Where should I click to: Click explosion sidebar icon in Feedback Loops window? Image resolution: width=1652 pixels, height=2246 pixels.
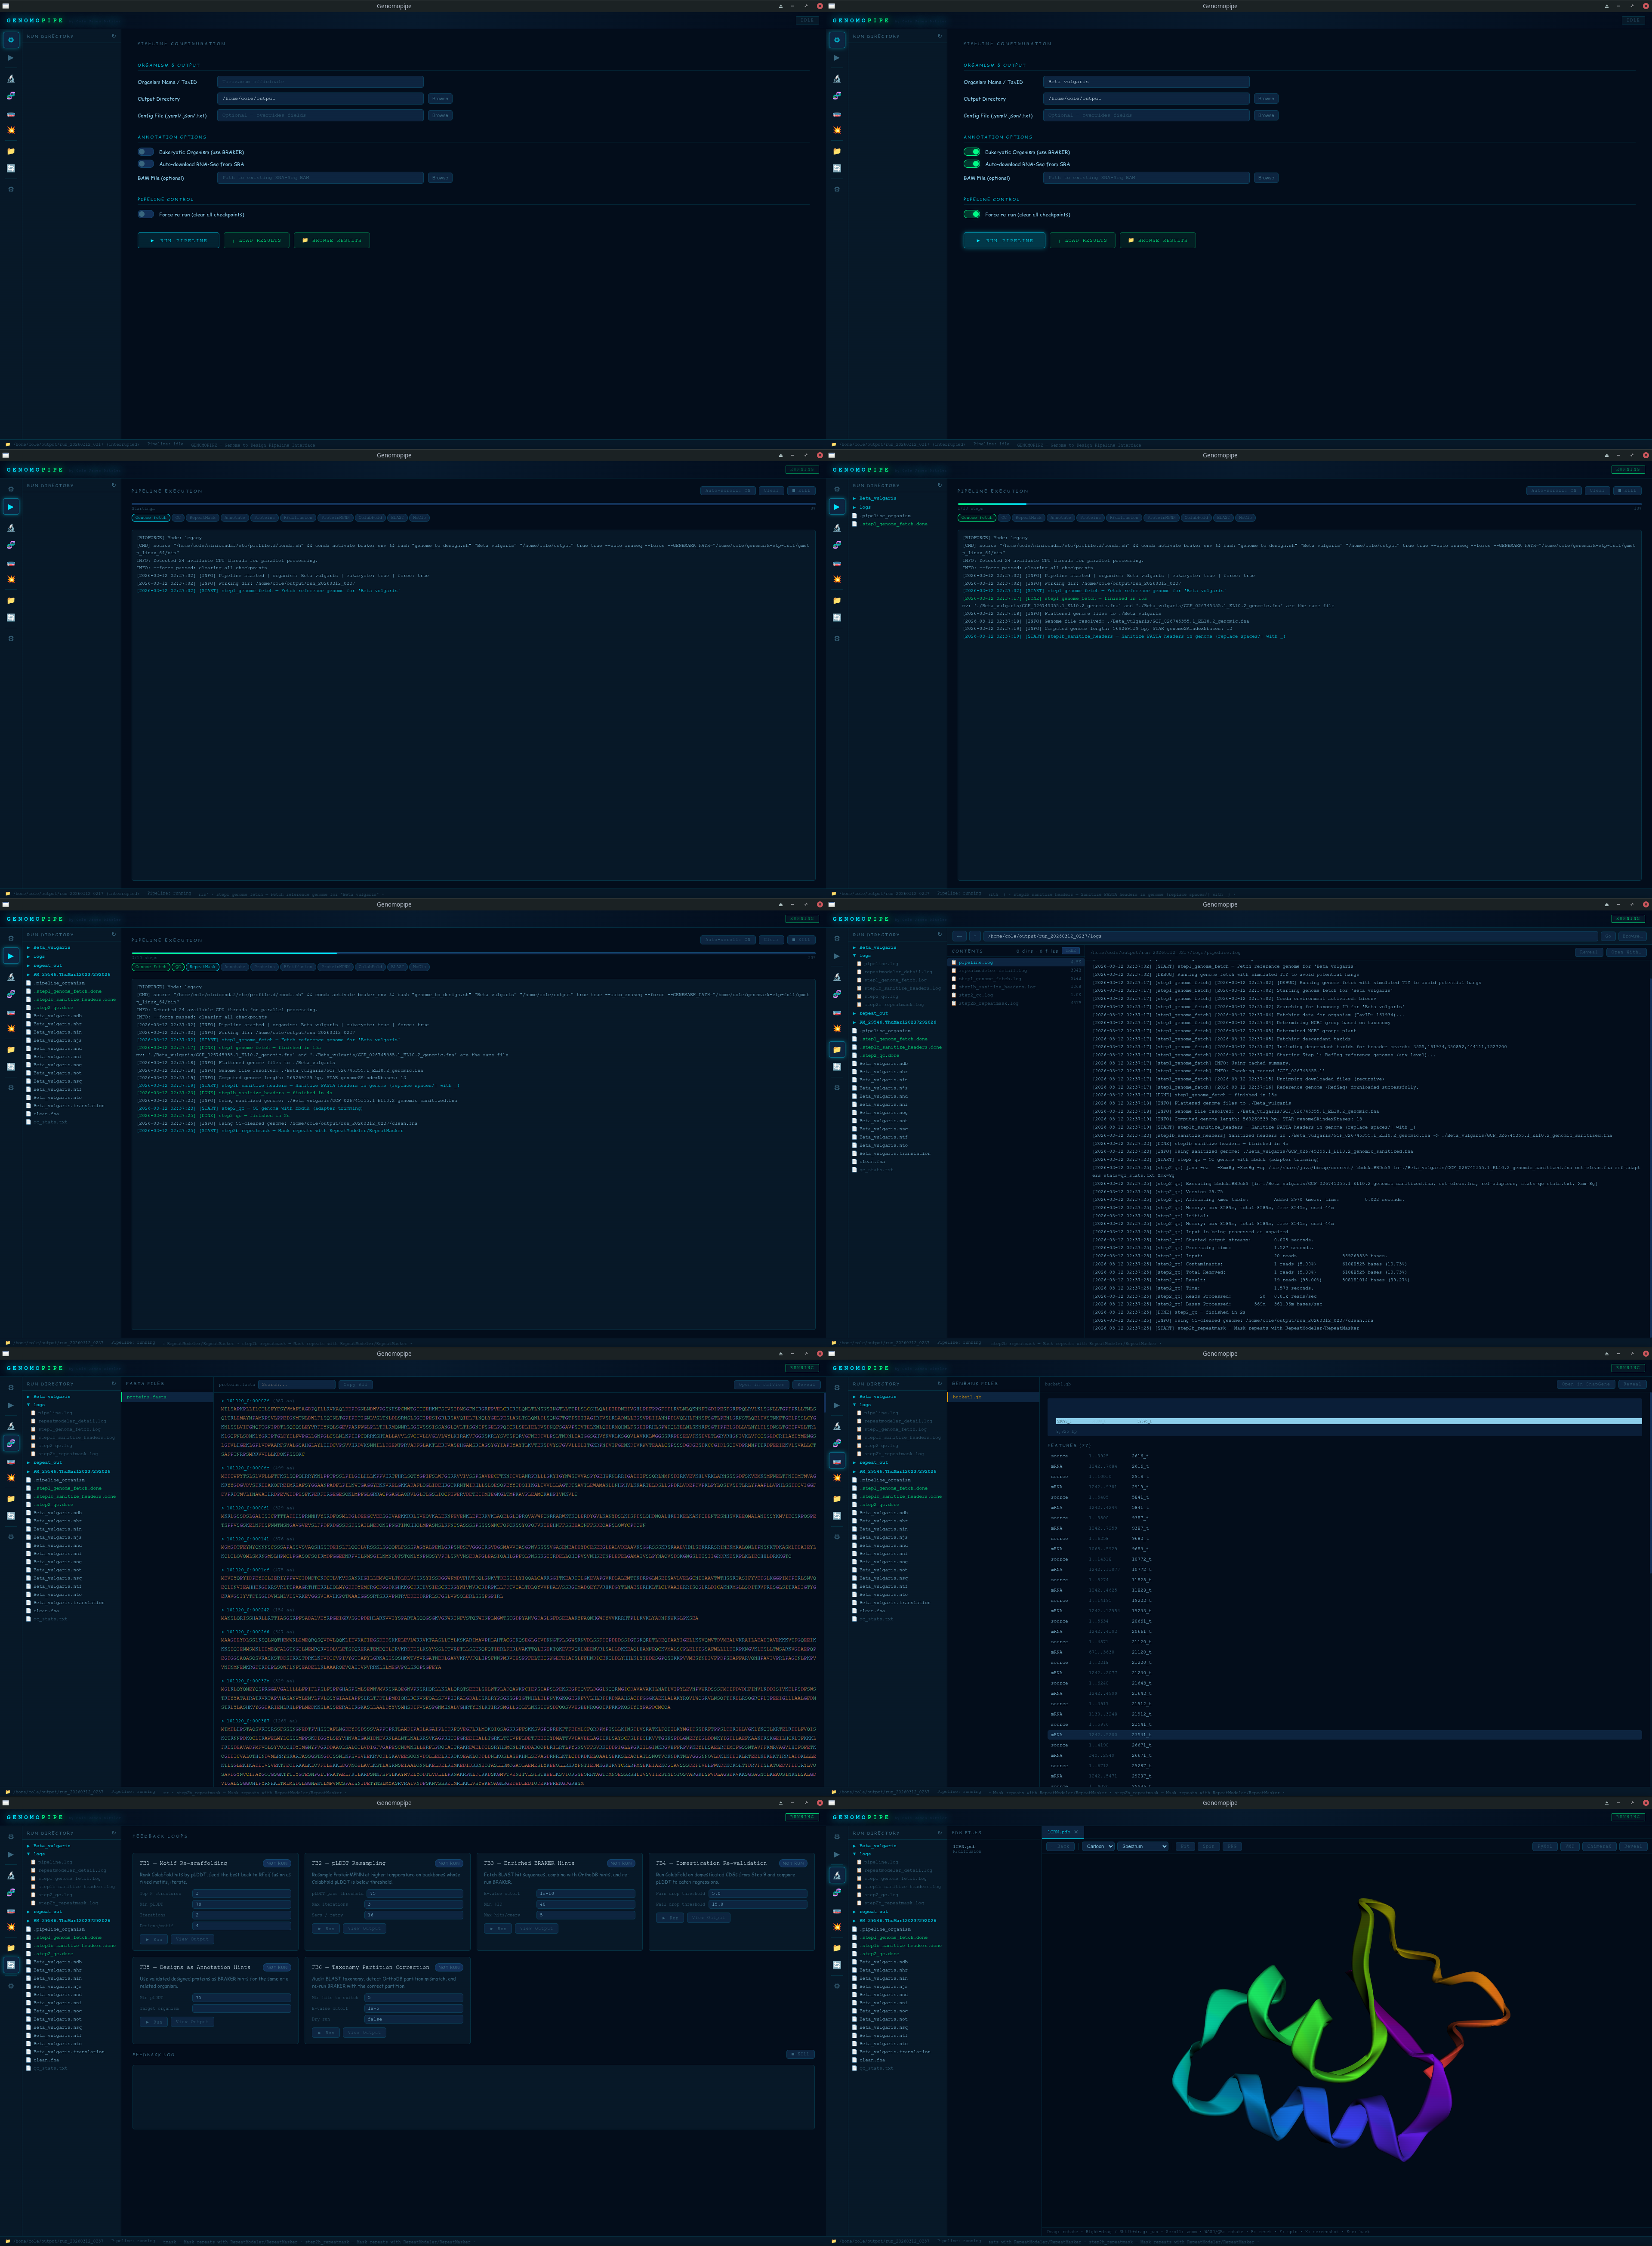pyautogui.click(x=11, y=1927)
